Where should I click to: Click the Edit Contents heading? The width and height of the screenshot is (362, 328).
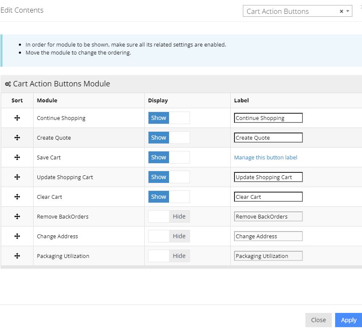click(x=22, y=10)
